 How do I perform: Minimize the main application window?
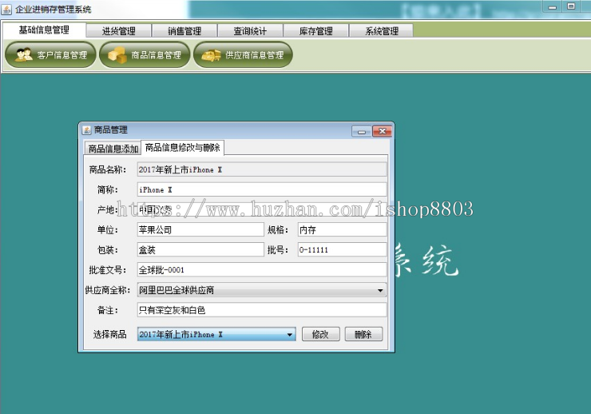pos(553,6)
